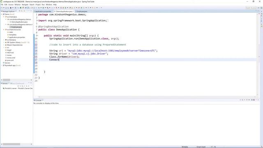Select the DemoApplication.java editor tab
The height and width of the screenshot is (148, 263).
[x=64, y=12]
